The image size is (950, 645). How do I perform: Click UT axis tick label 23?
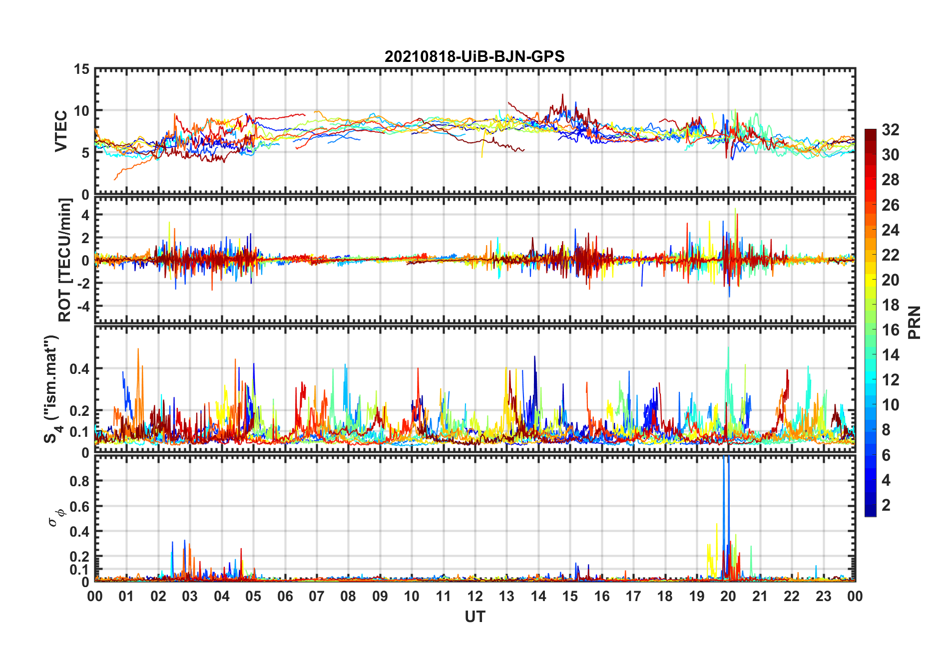coord(823,596)
